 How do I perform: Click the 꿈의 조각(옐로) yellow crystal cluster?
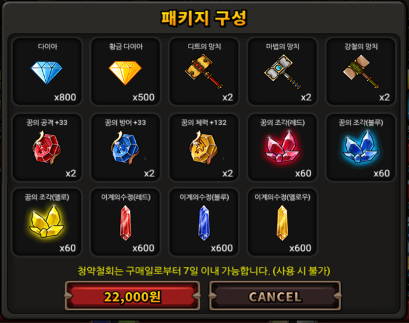[x=46, y=221]
